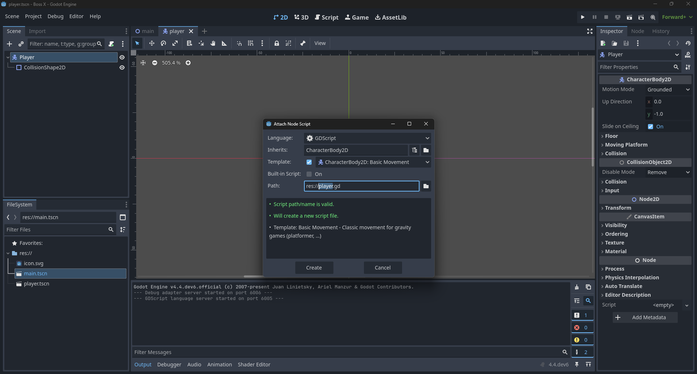Toggle error messages filter in Output

[582, 328]
